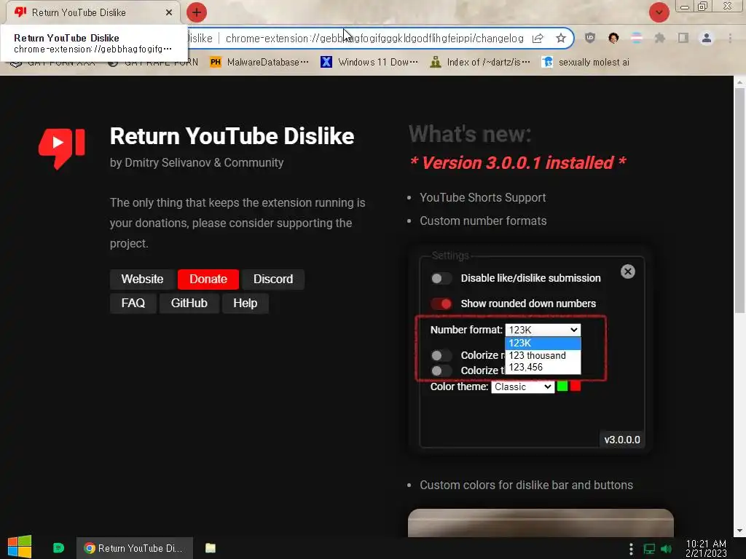The height and width of the screenshot is (559, 746).
Task: Click the v3.0.0.0 version label
Action: [622, 440]
